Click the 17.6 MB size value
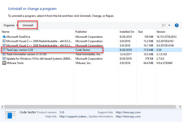Viewport: 182px width, 122px height. pyautogui.click(x=148, y=50)
